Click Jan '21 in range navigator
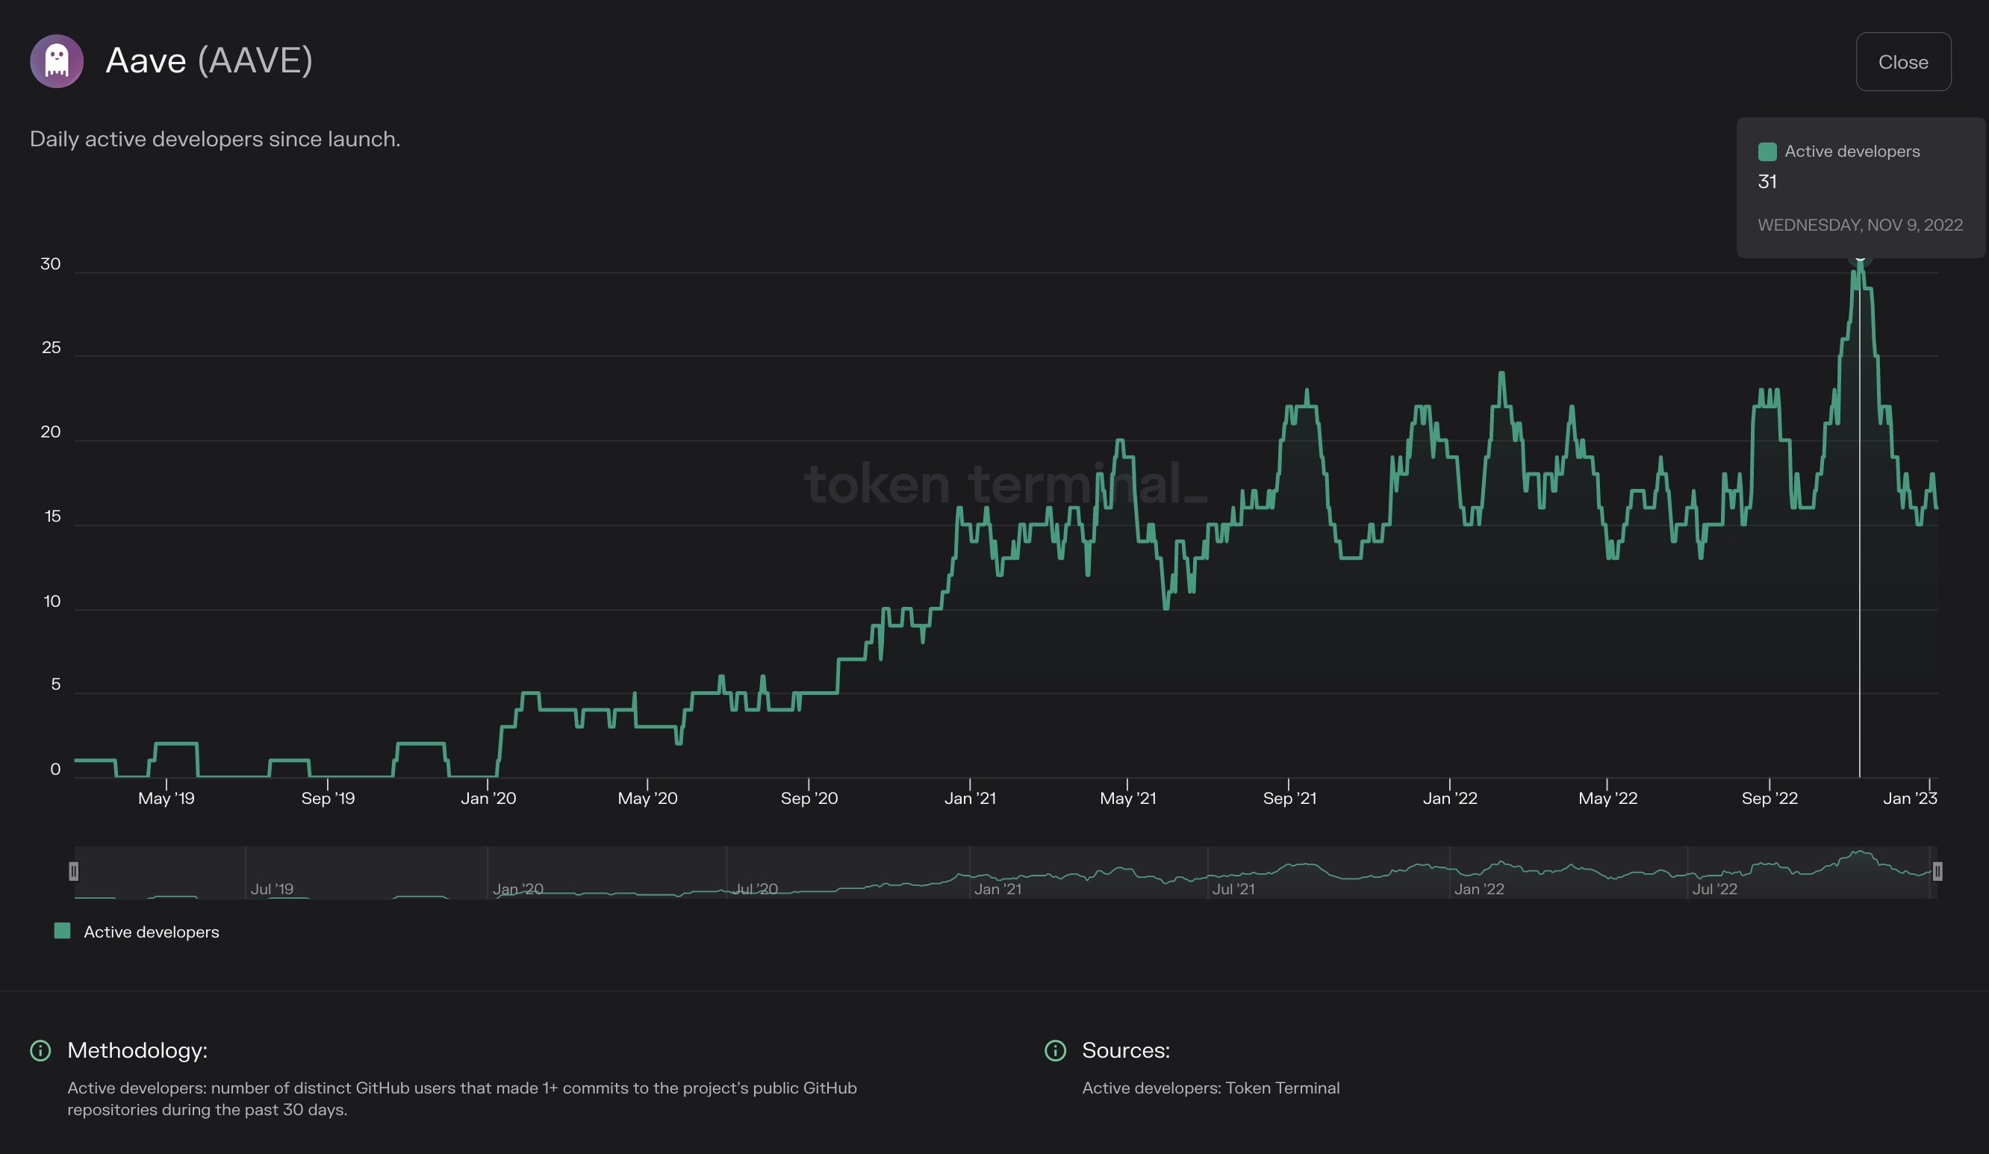 tap(997, 890)
